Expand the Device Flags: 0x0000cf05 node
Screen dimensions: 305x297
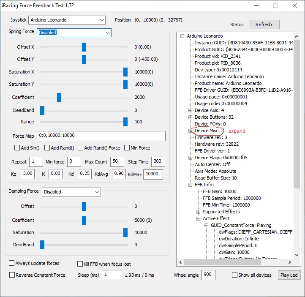pos(190,158)
